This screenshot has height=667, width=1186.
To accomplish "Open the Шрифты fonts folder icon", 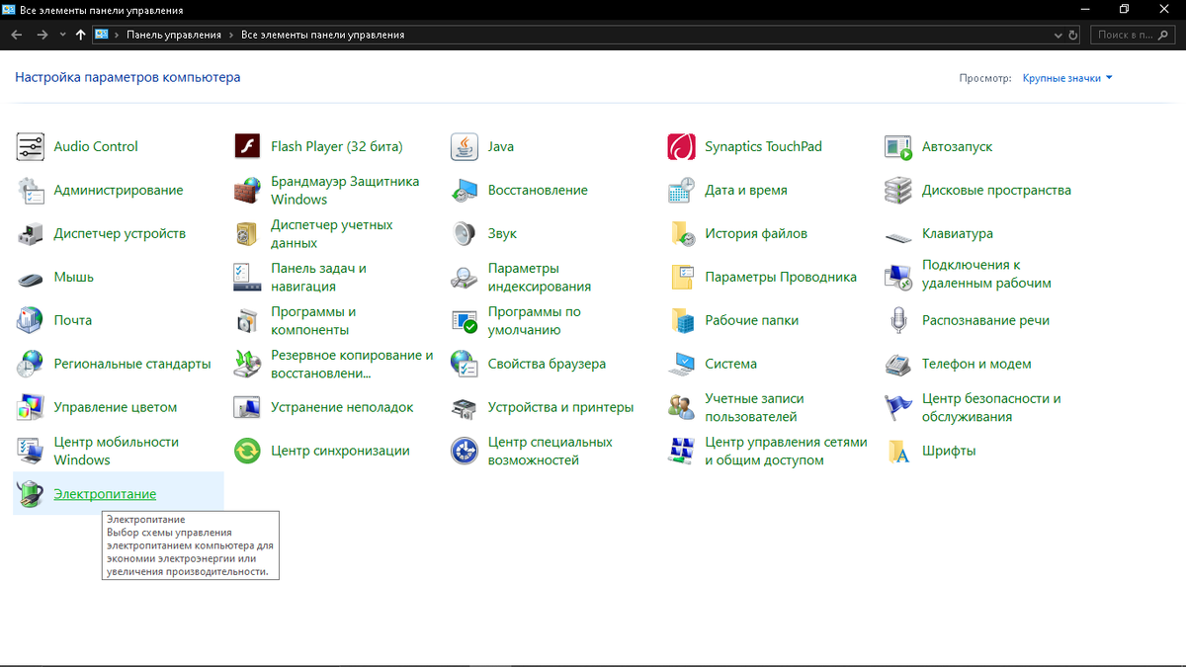I will [897, 451].
